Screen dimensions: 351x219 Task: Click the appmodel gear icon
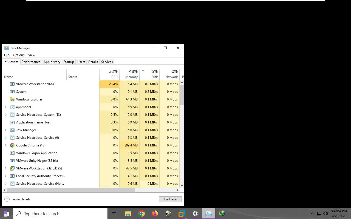point(12,107)
